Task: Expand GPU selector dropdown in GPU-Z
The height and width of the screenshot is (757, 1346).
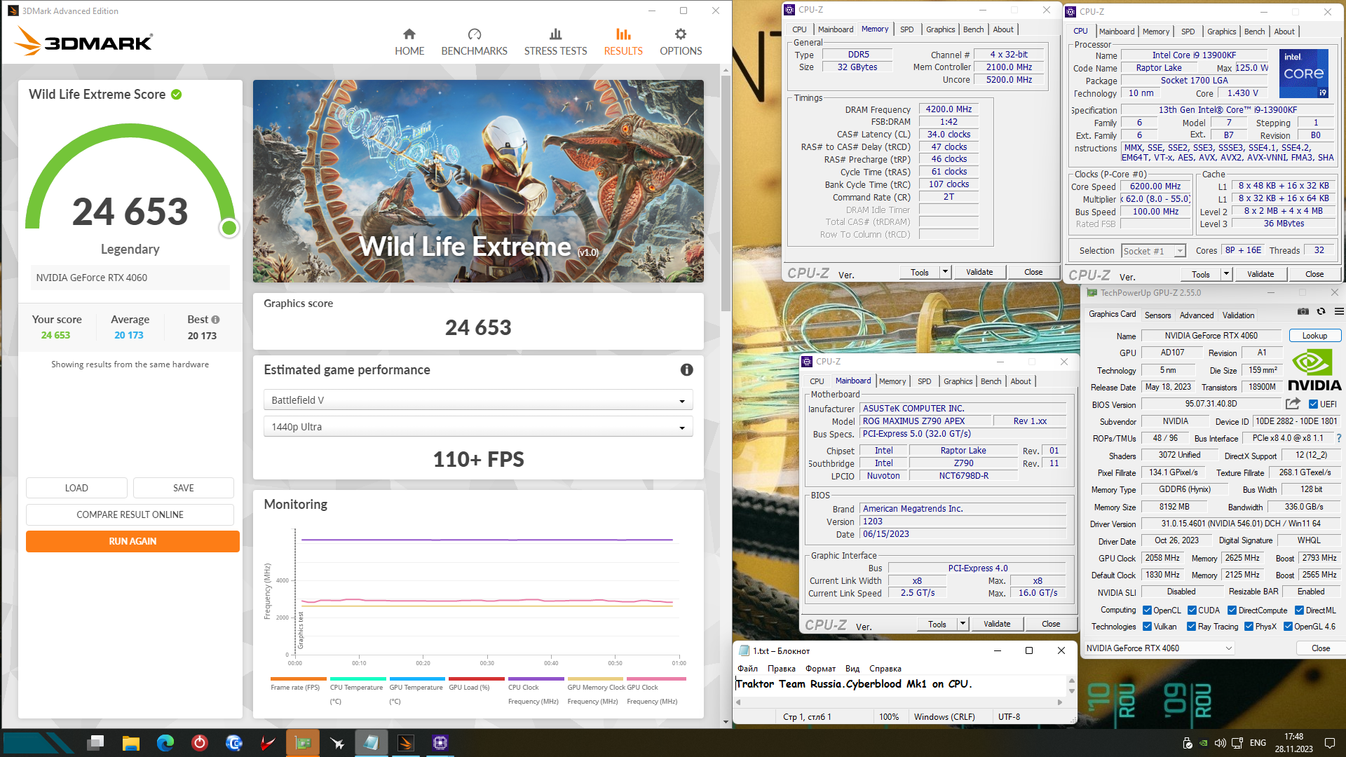Action: click(x=1228, y=648)
